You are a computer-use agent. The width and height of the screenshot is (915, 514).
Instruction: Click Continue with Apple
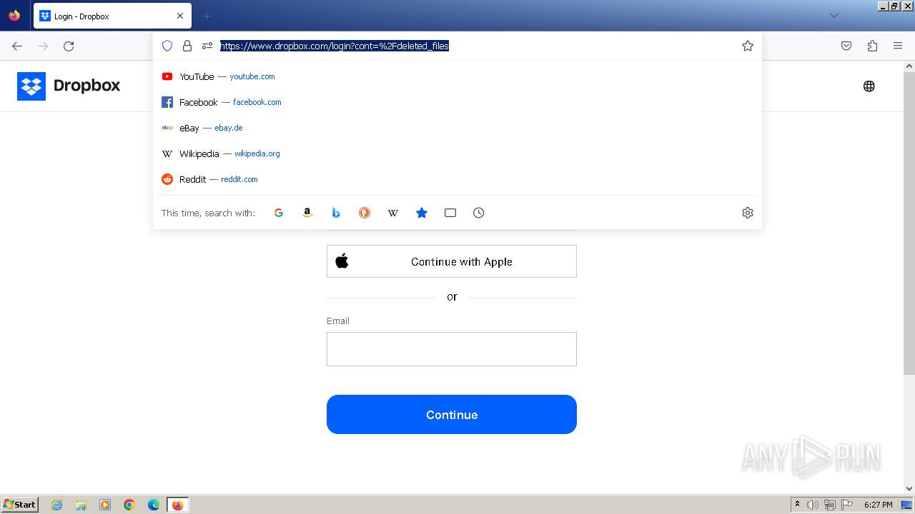(x=452, y=261)
